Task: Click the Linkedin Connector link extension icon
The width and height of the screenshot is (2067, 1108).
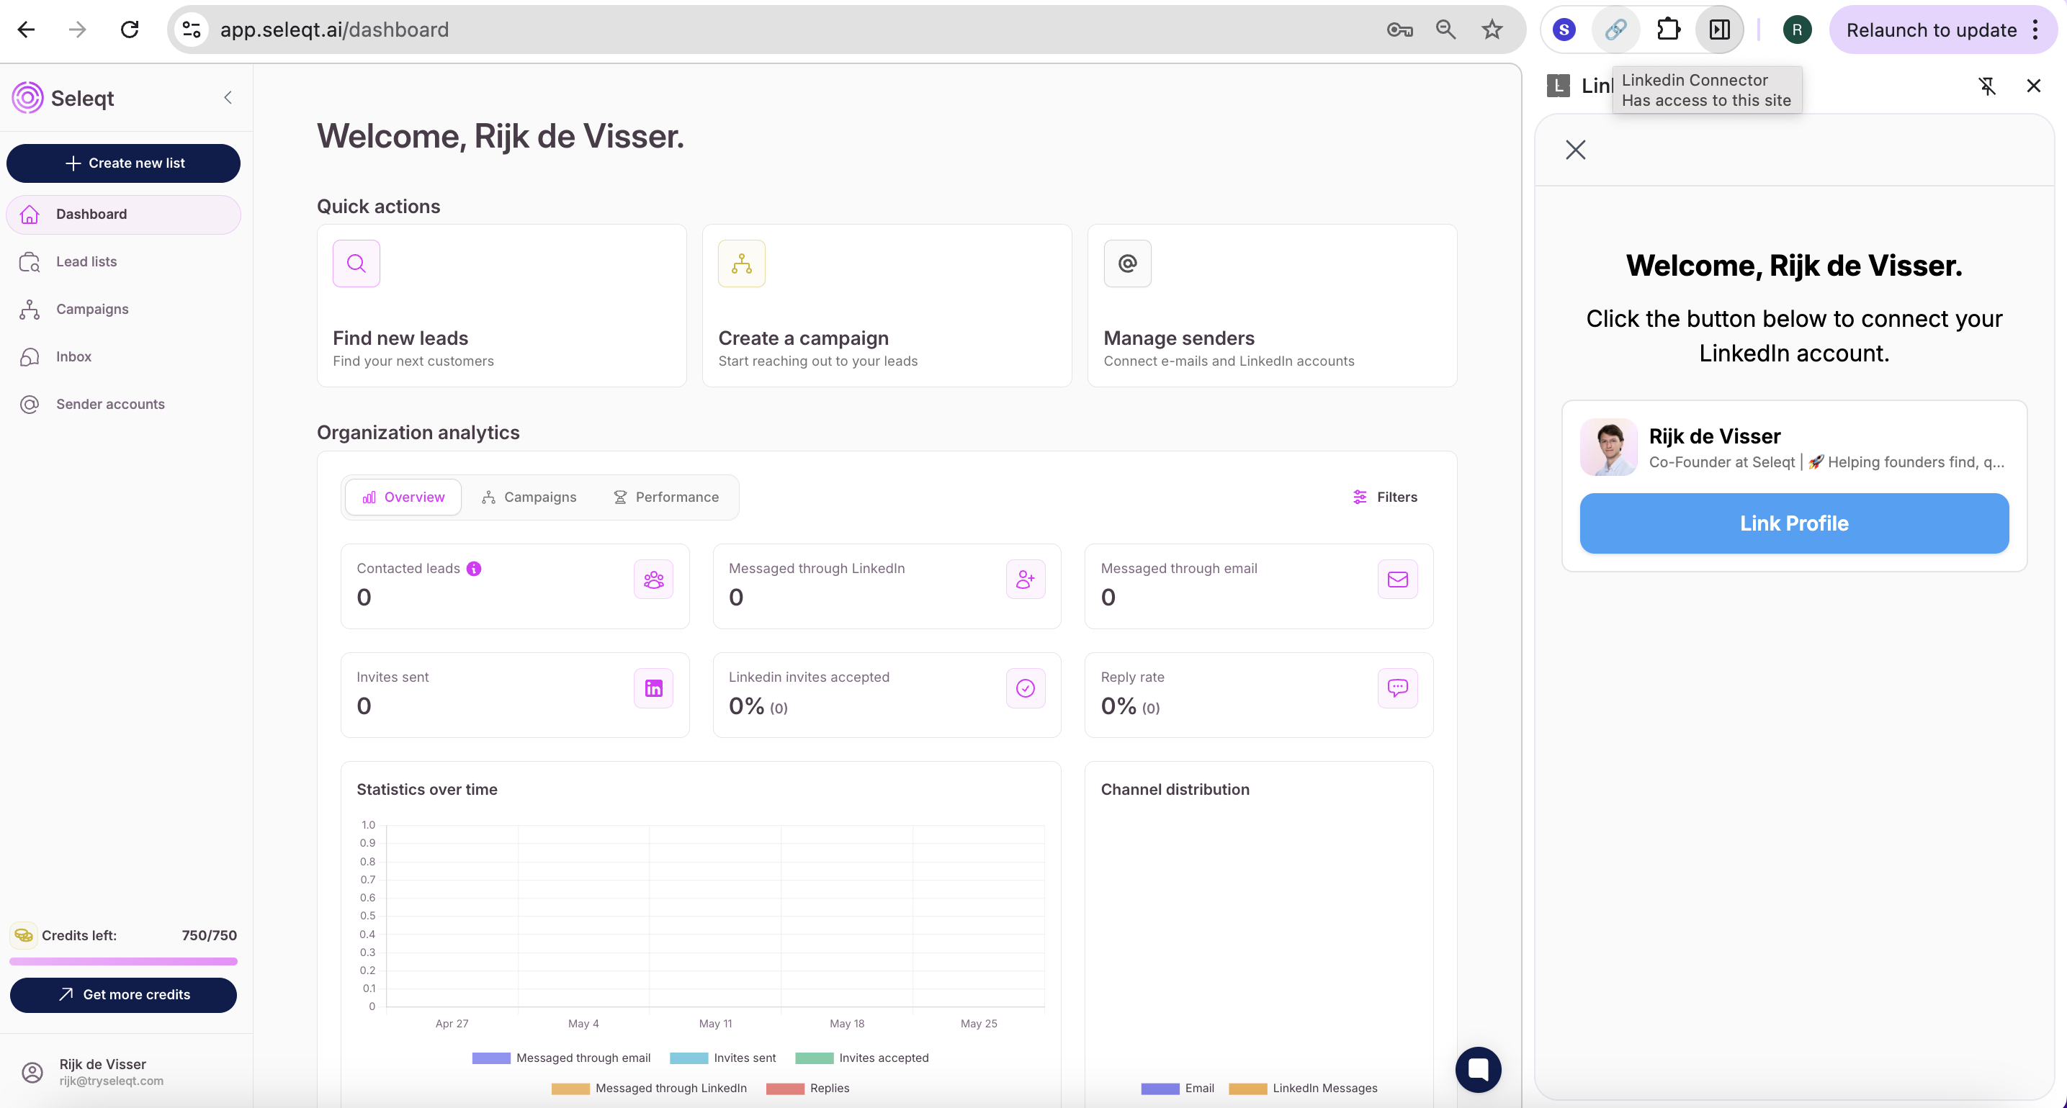Action: click(1615, 30)
